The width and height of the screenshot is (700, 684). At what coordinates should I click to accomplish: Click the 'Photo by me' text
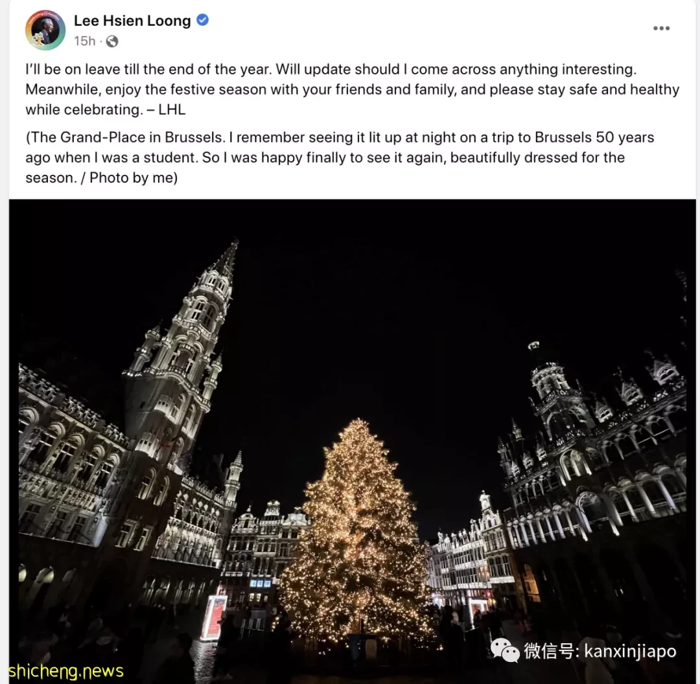tap(134, 177)
